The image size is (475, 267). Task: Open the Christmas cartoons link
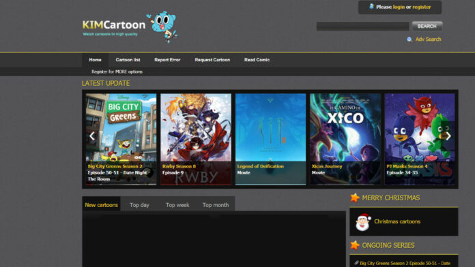[x=397, y=221]
